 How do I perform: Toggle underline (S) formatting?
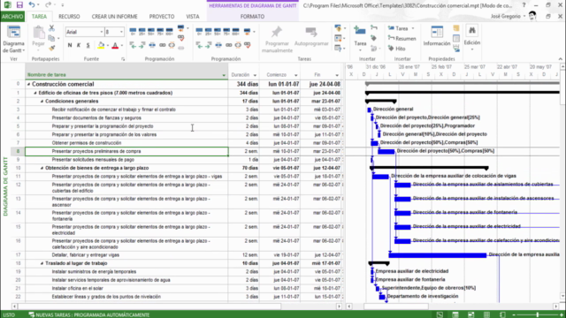(x=88, y=45)
